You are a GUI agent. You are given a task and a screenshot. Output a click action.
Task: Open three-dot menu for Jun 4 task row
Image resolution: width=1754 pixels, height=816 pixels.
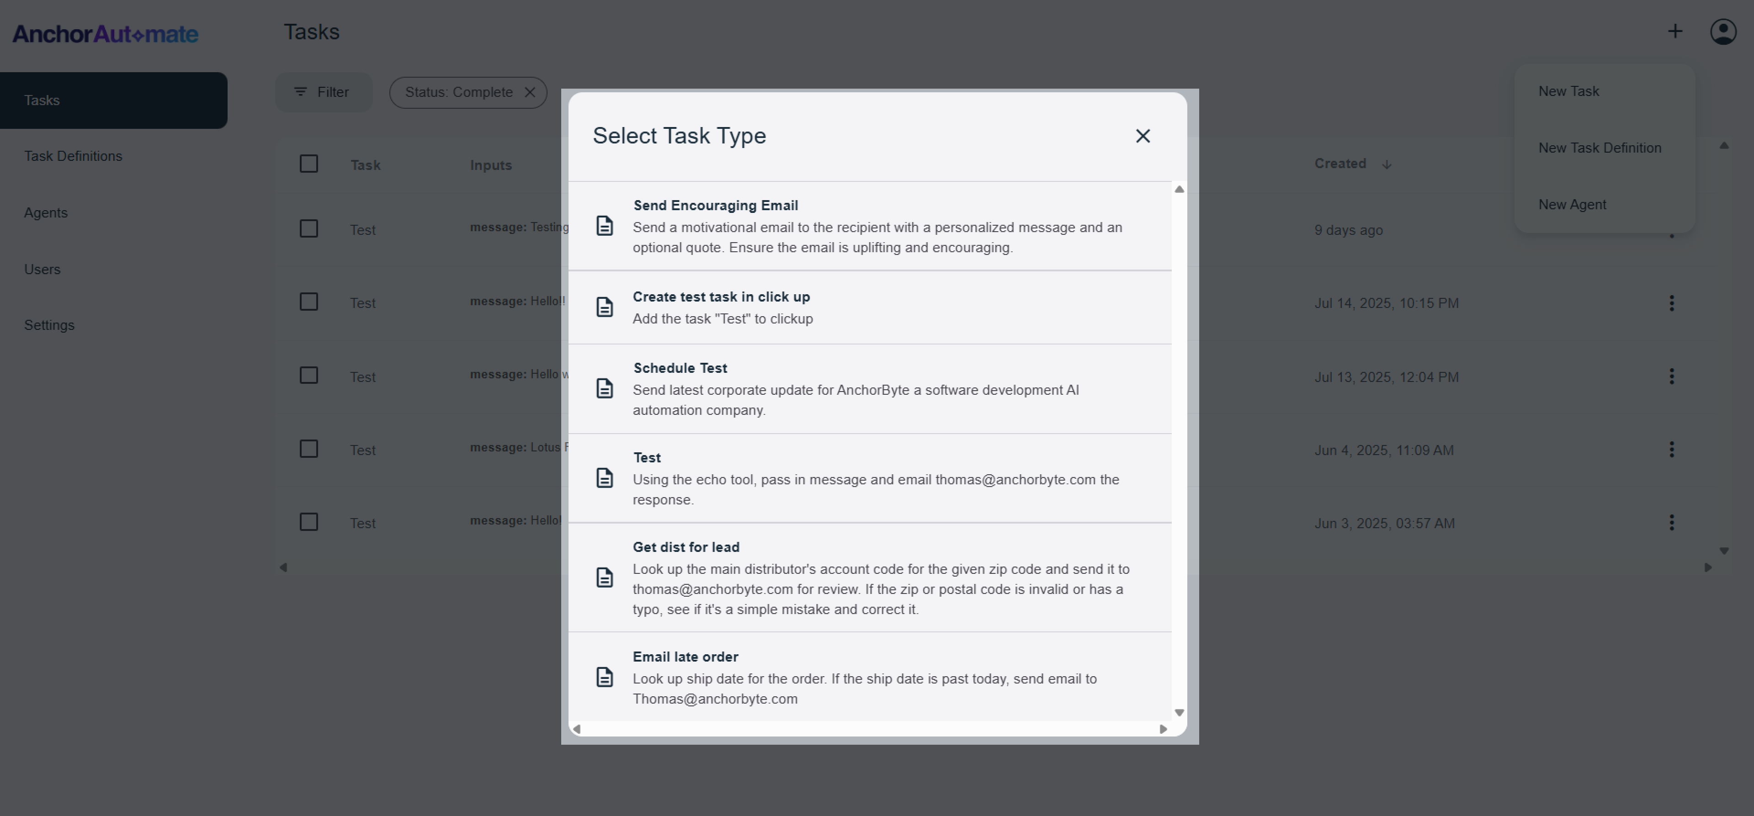1672,450
